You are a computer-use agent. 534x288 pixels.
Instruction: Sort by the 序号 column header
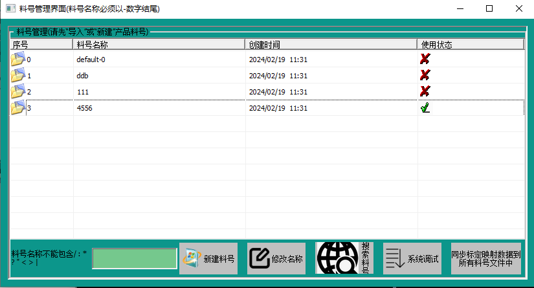tap(40, 45)
